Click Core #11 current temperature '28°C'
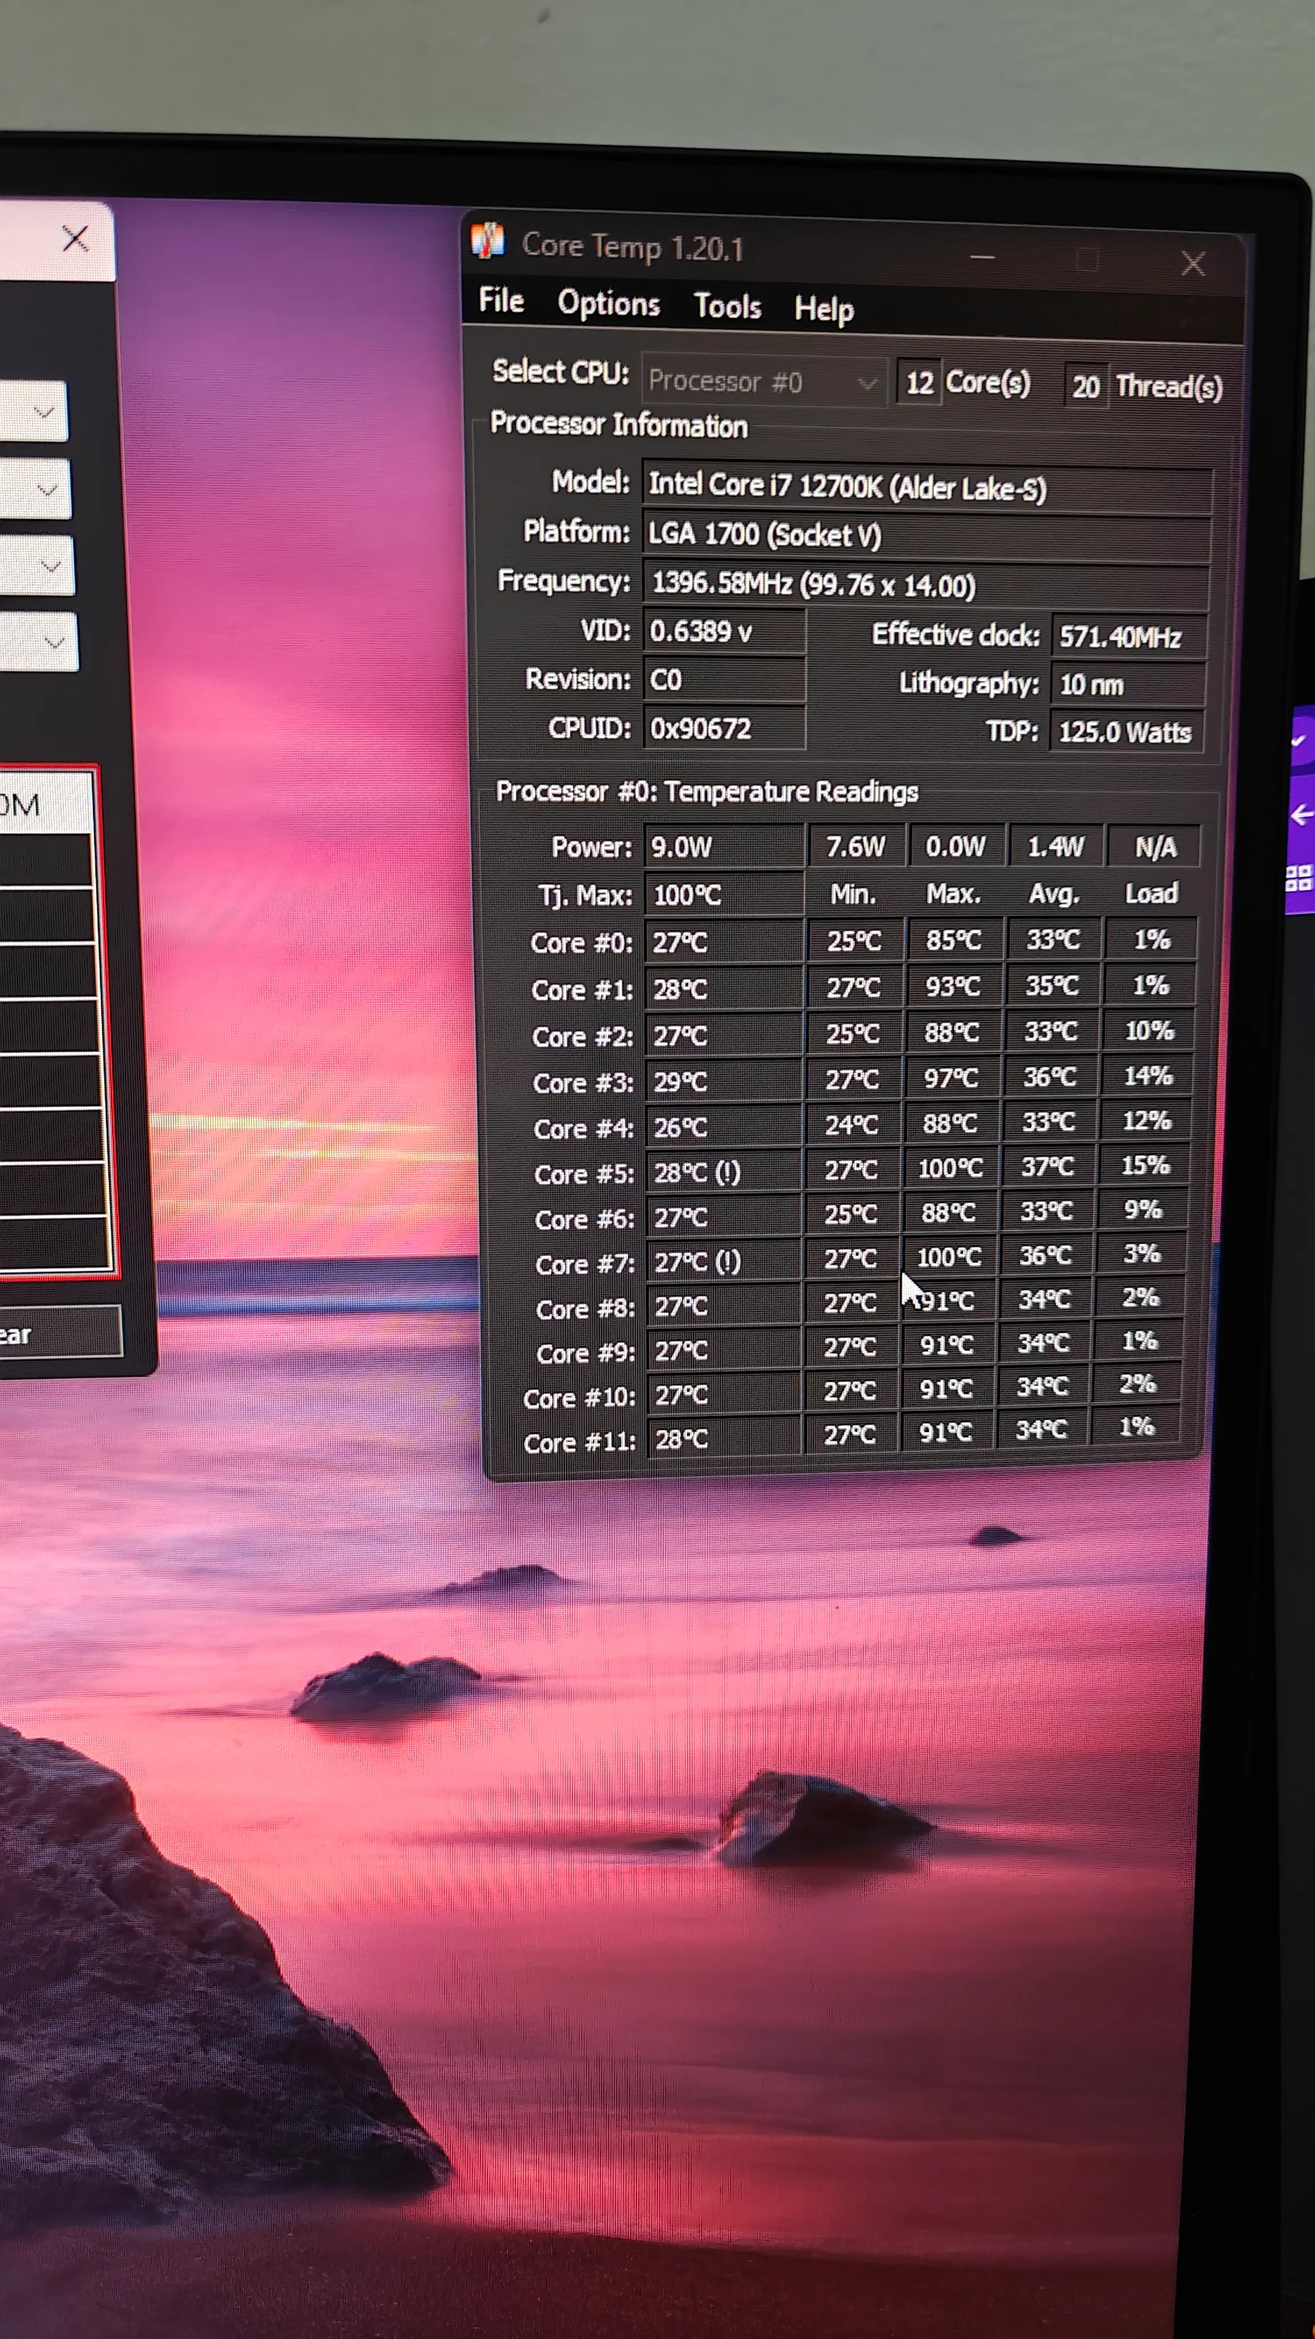 pos(723,1439)
